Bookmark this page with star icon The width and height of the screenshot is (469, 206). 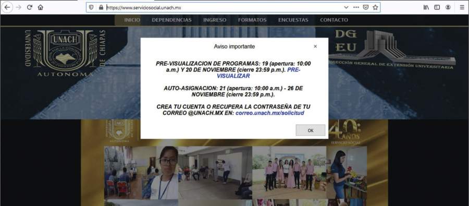375,7
